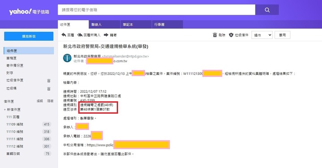Reply to the message with 回覆

click(68, 35)
